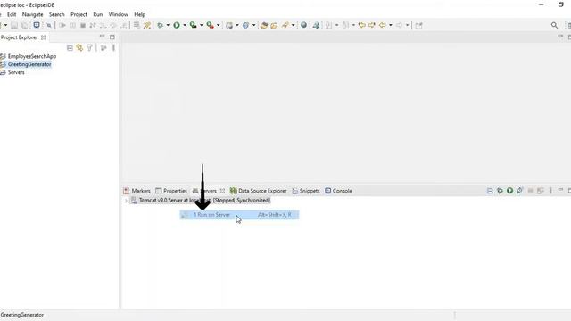Click the Run External Tools icon
Viewport: 571px width, 321px height.
(211, 25)
